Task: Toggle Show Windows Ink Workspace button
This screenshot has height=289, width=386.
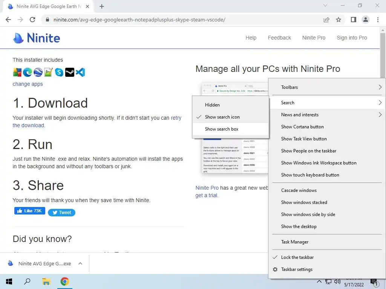Action: pos(327,163)
